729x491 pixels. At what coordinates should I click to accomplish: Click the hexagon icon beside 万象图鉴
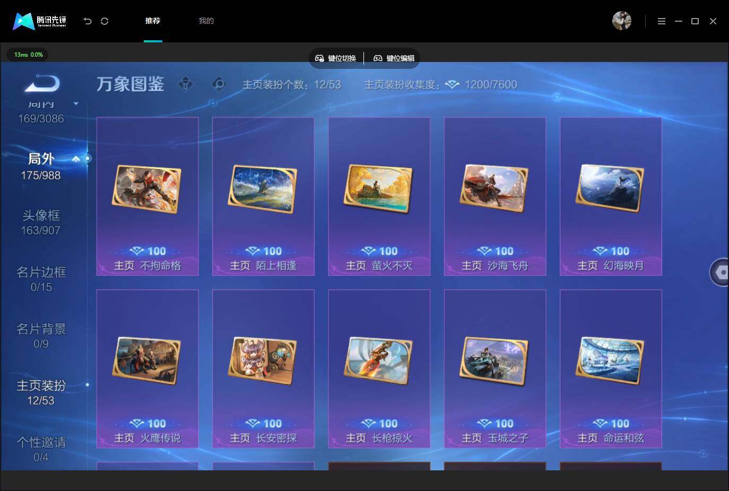(219, 84)
